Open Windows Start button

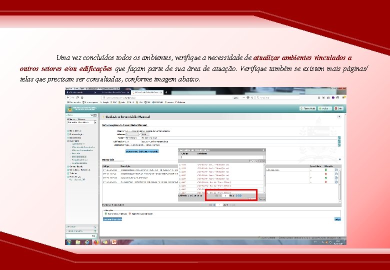point(69,242)
